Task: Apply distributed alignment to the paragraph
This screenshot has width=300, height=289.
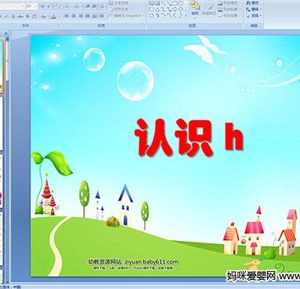Action: pyautogui.click(x=95, y=16)
